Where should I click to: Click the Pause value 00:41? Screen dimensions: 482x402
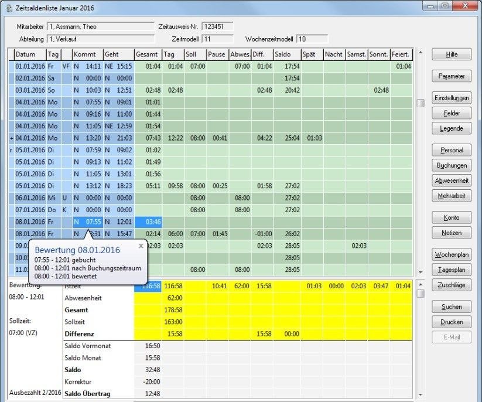pos(220,138)
